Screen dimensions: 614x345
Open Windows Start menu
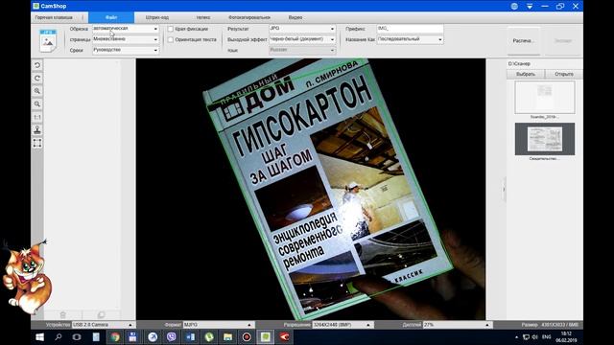click(39, 336)
